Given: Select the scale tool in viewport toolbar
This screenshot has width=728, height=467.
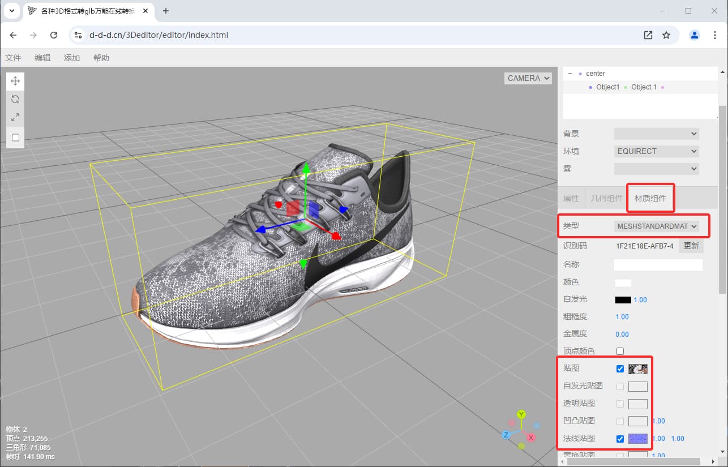Looking at the screenshot, I should point(15,117).
